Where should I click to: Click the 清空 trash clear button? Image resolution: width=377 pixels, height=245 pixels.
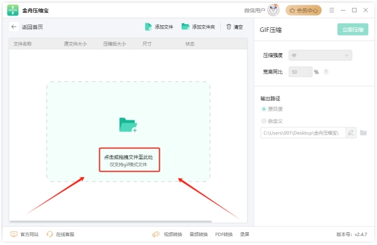235,27
